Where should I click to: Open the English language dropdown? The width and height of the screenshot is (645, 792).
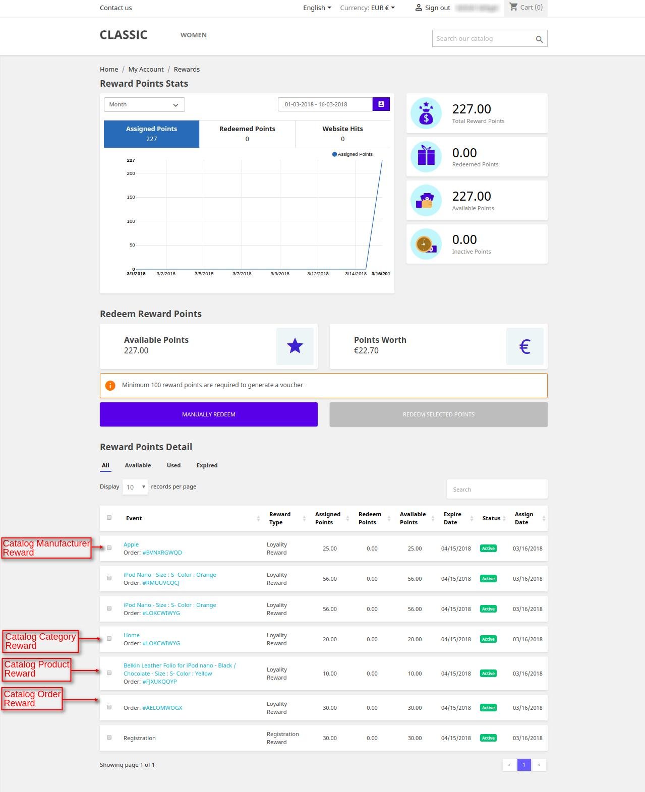click(x=317, y=8)
